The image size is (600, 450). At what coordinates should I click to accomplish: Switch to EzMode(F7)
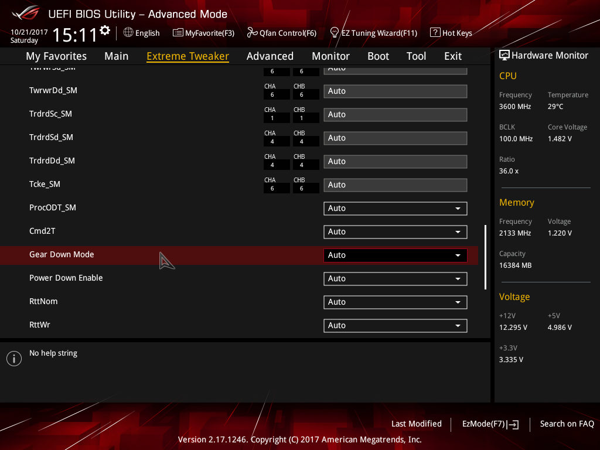490,424
